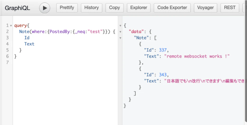Viewport: 247px width, 125px height.
Task: Click the "Id" key for the 337 entry
Action: click(x=149, y=50)
